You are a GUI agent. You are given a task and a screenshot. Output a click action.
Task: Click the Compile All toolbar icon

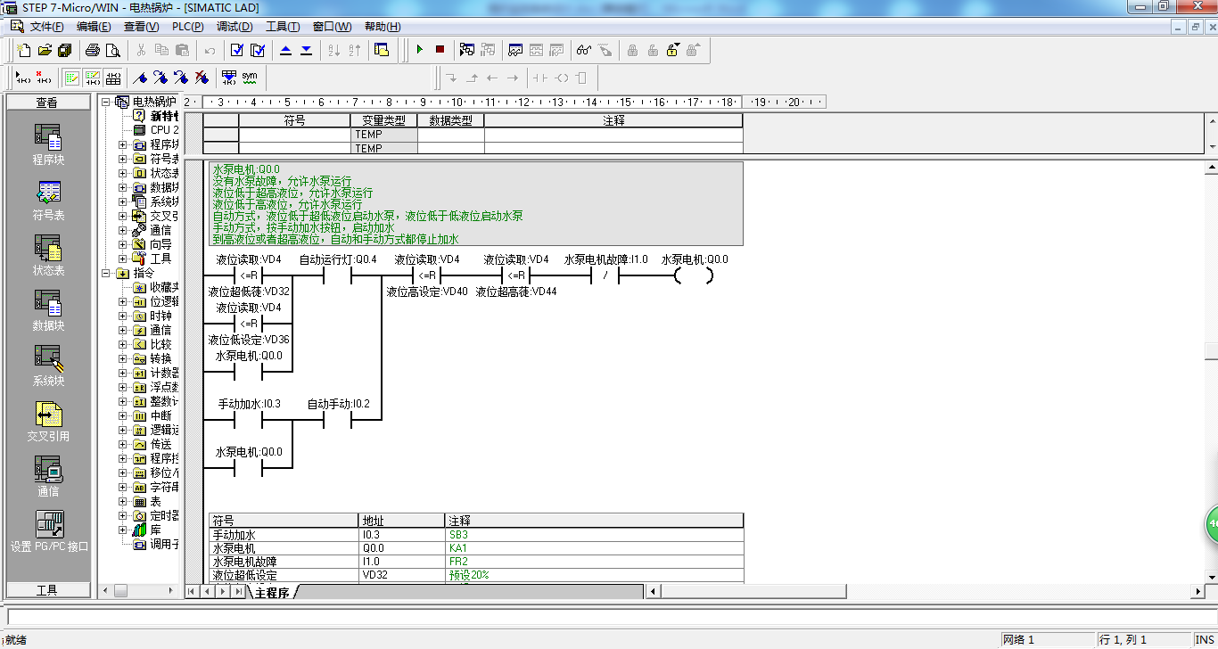click(258, 50)
